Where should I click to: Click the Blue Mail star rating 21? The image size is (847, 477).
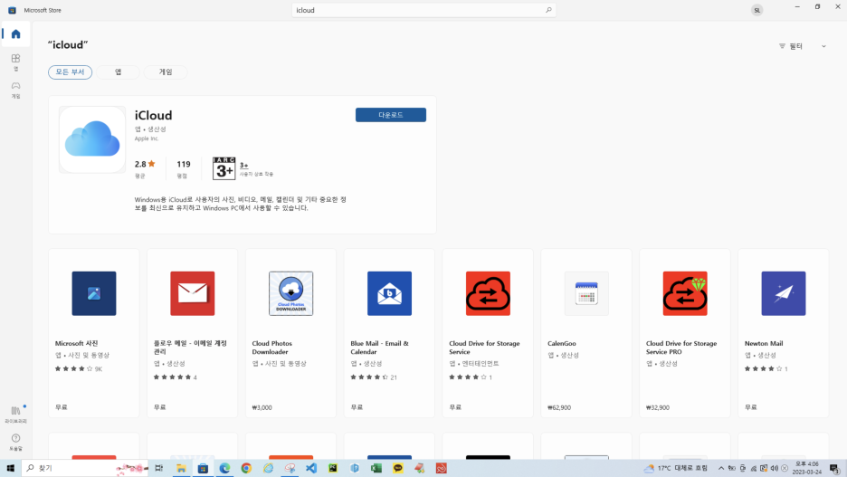374,377
